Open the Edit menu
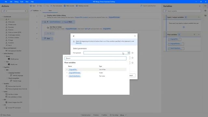 pos(11,2)
